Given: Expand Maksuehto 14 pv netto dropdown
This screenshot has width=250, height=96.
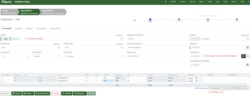Looking at the screenshot, I should click(x=94, y=56).
